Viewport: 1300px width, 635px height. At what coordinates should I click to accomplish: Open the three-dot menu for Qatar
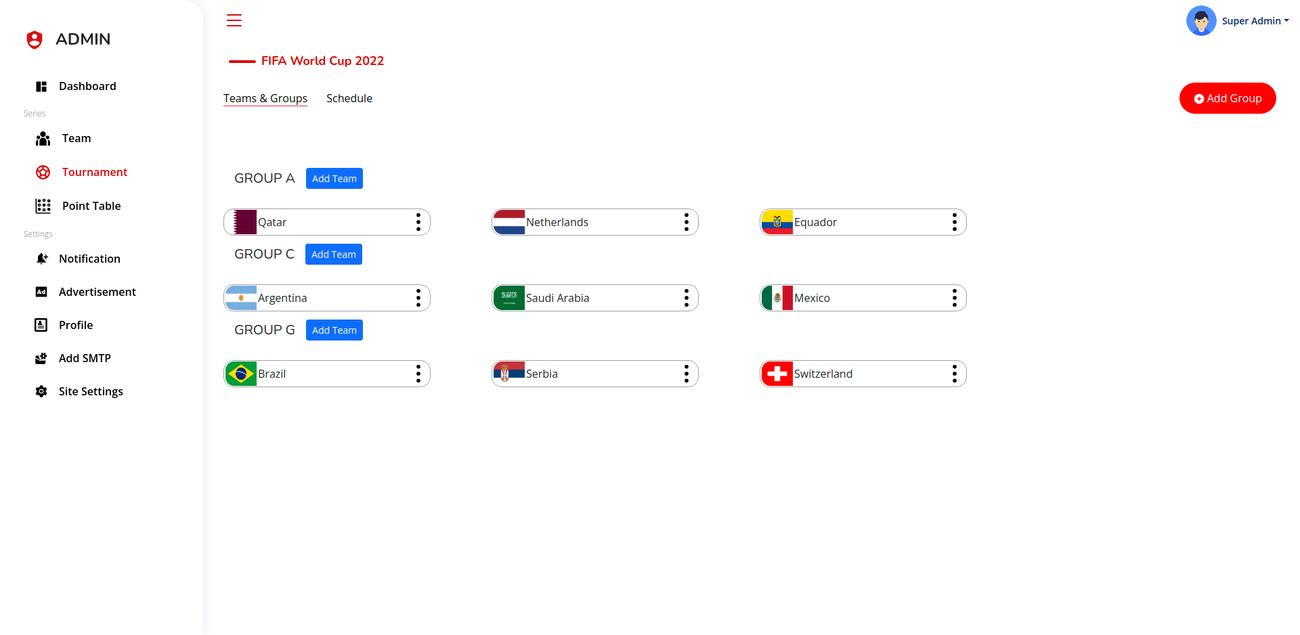(x=418, y=222)
